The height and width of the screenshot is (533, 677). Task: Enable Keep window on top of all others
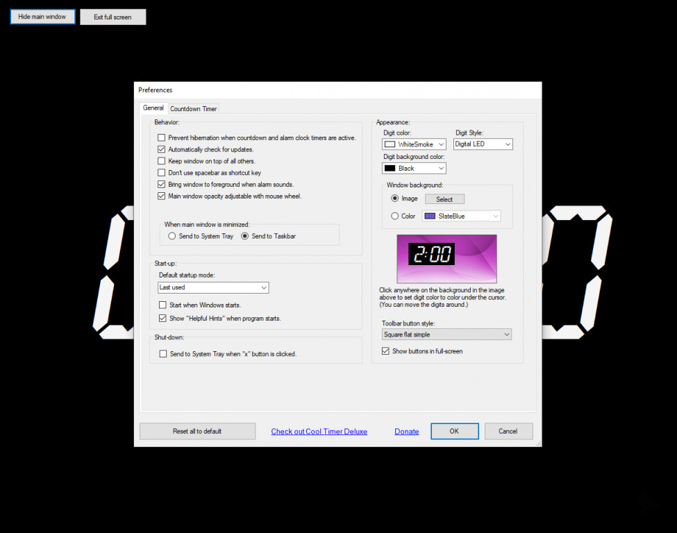tap(162, 161)
